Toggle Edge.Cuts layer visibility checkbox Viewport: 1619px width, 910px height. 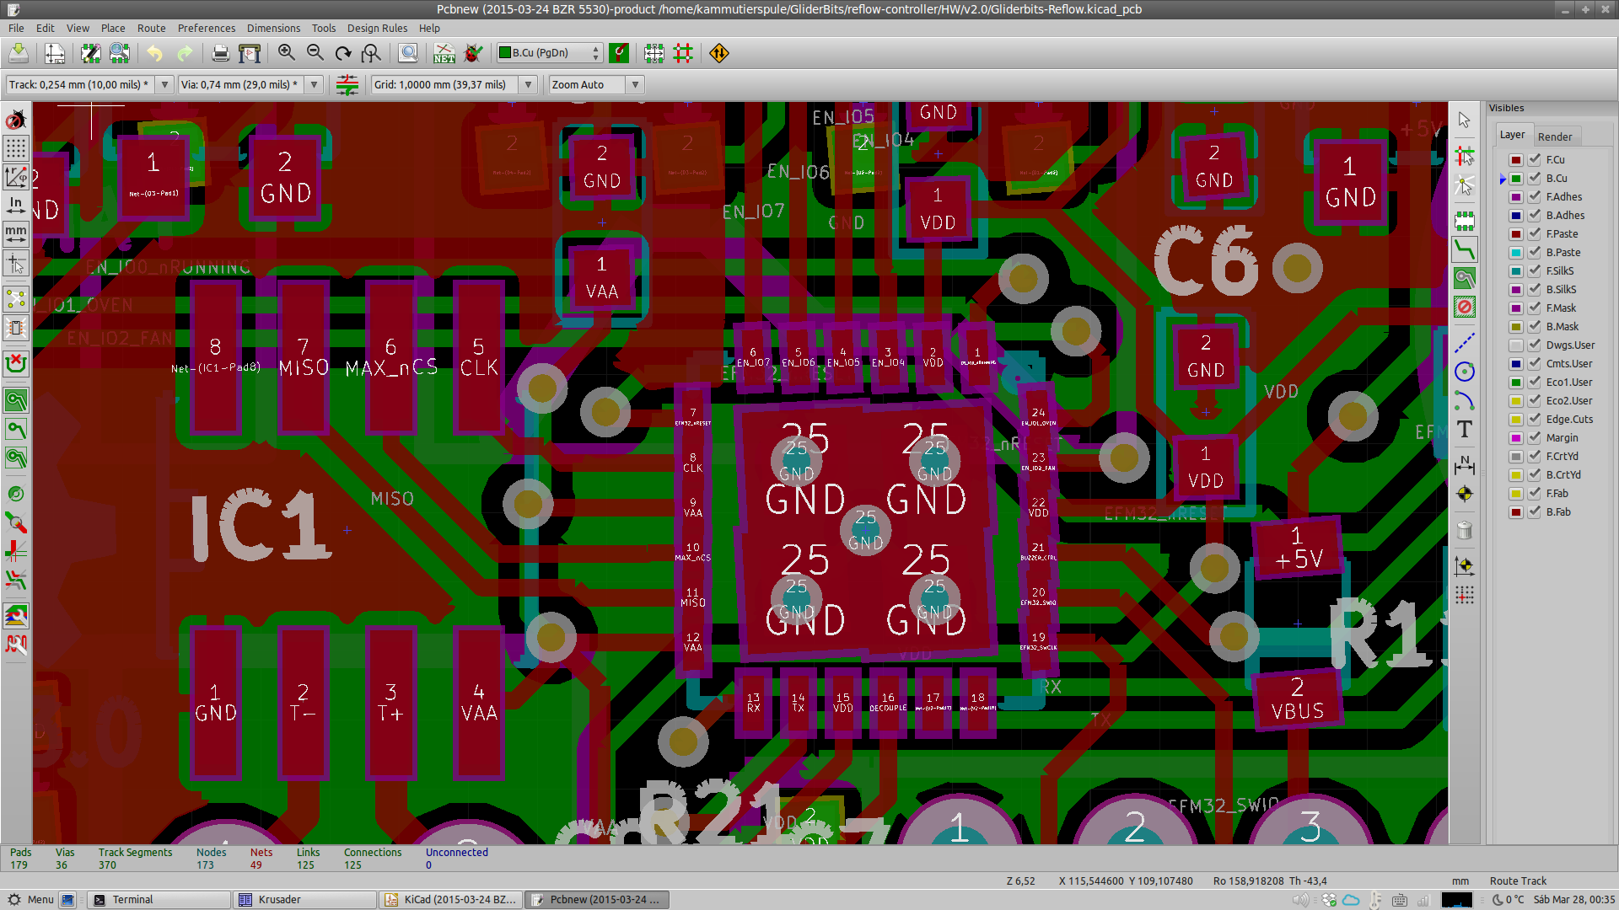pos(1535,420)
